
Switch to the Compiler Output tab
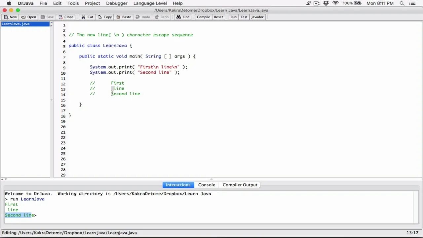coord(240,185)
